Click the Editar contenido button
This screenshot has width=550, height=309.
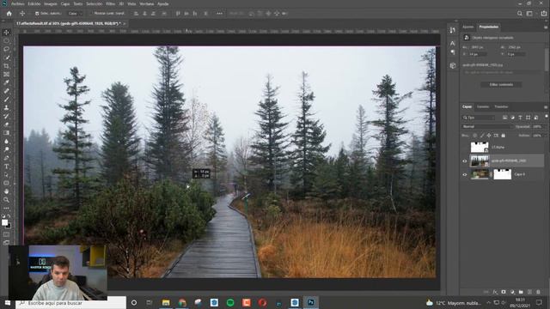tap(501, 84)
